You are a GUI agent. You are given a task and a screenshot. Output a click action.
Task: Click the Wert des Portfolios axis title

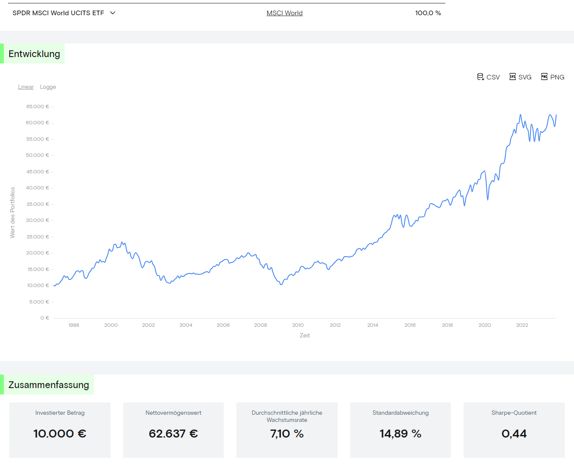[13, 213]
